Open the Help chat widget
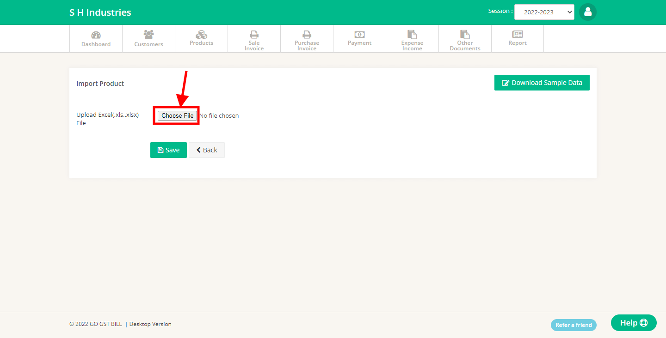666x338 pixels. (634, 323)
